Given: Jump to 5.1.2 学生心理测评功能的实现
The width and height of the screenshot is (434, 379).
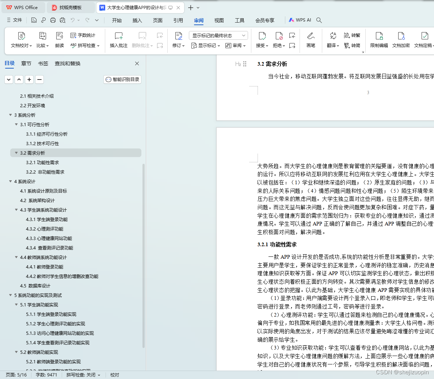Looking at the screenshot, I should pyautogui.click(x=56, y=324).
